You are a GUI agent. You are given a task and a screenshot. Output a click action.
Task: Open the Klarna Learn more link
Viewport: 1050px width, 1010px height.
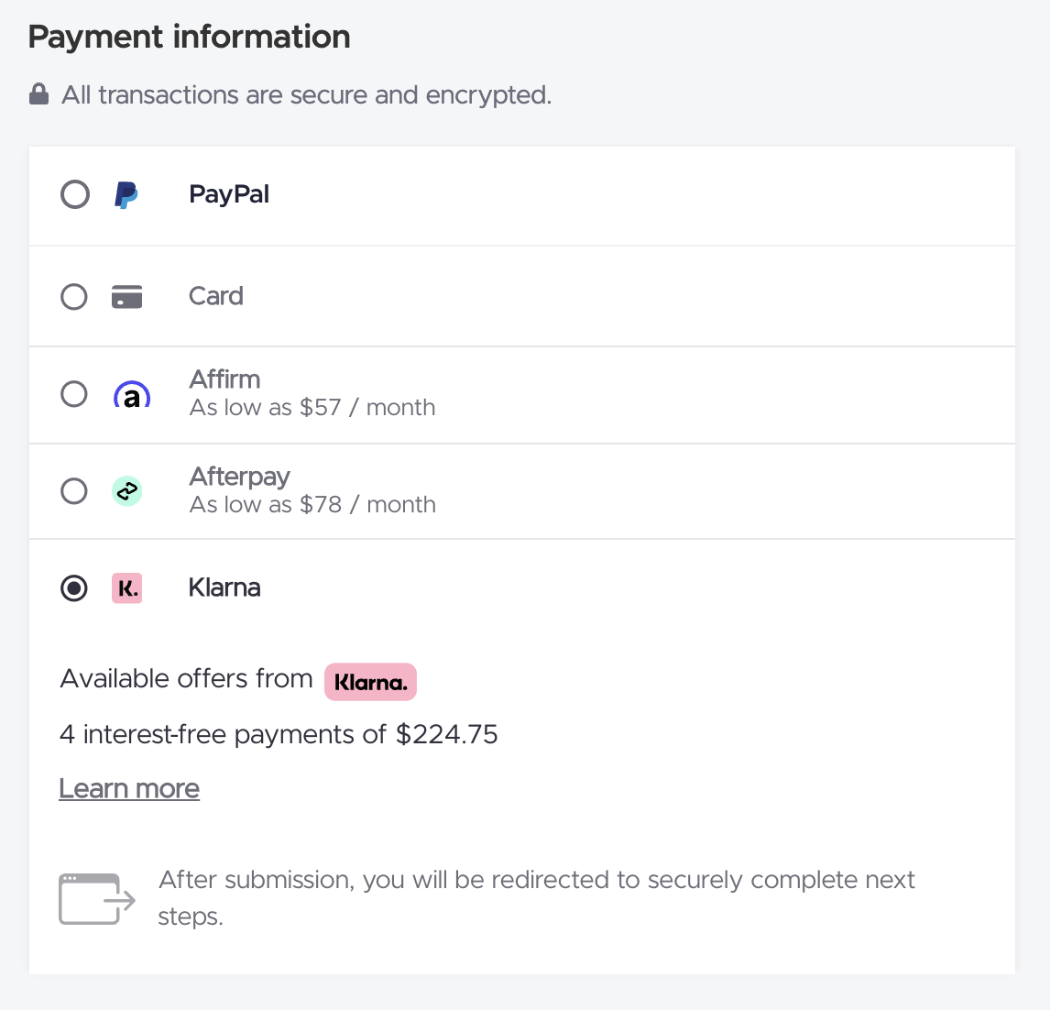pyautogui.click(x=129, y=789)
